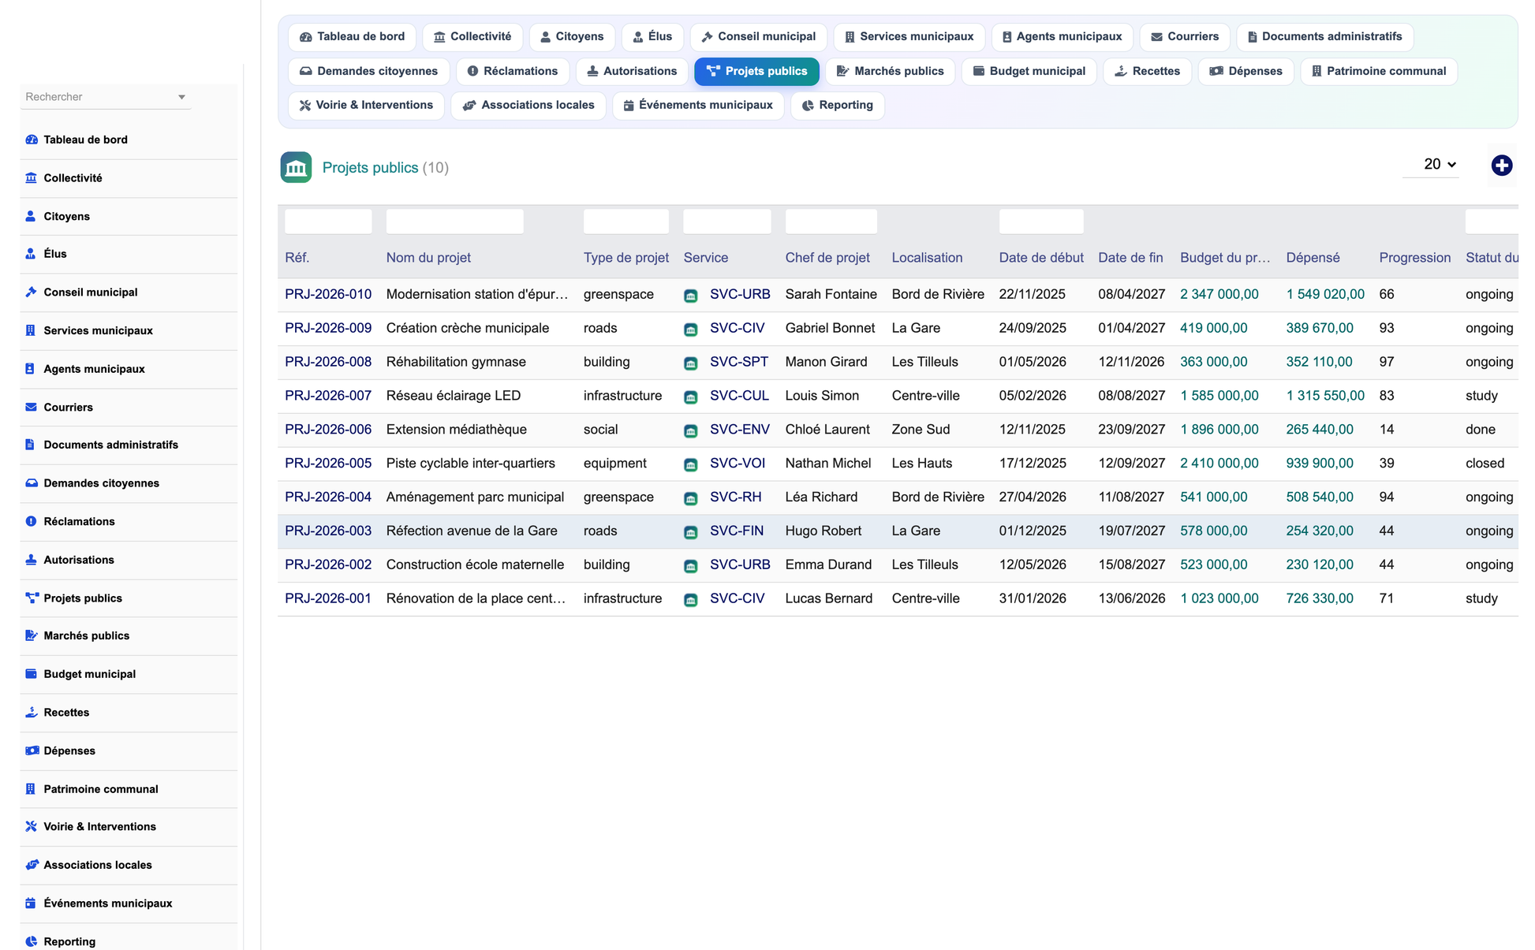1535x950 pixels.
Task: Click the service icon in PRJ-2026-010's row
Action: pyautogui.click(x=690, y=296)
